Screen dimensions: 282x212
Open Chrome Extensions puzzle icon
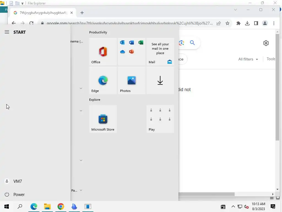(238, 23)
